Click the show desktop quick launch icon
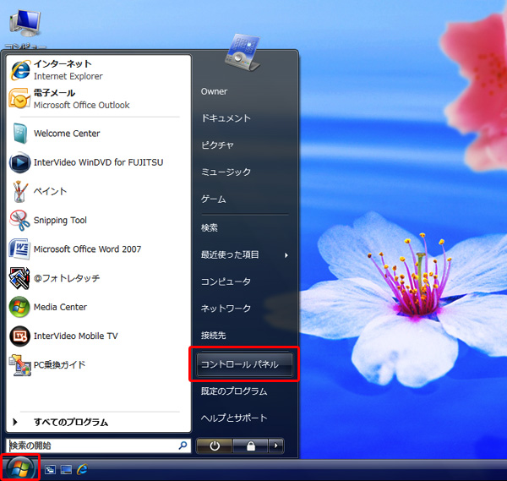Image resolution: width=507 pixels, height=481 pixels. [x=66, y=469]
